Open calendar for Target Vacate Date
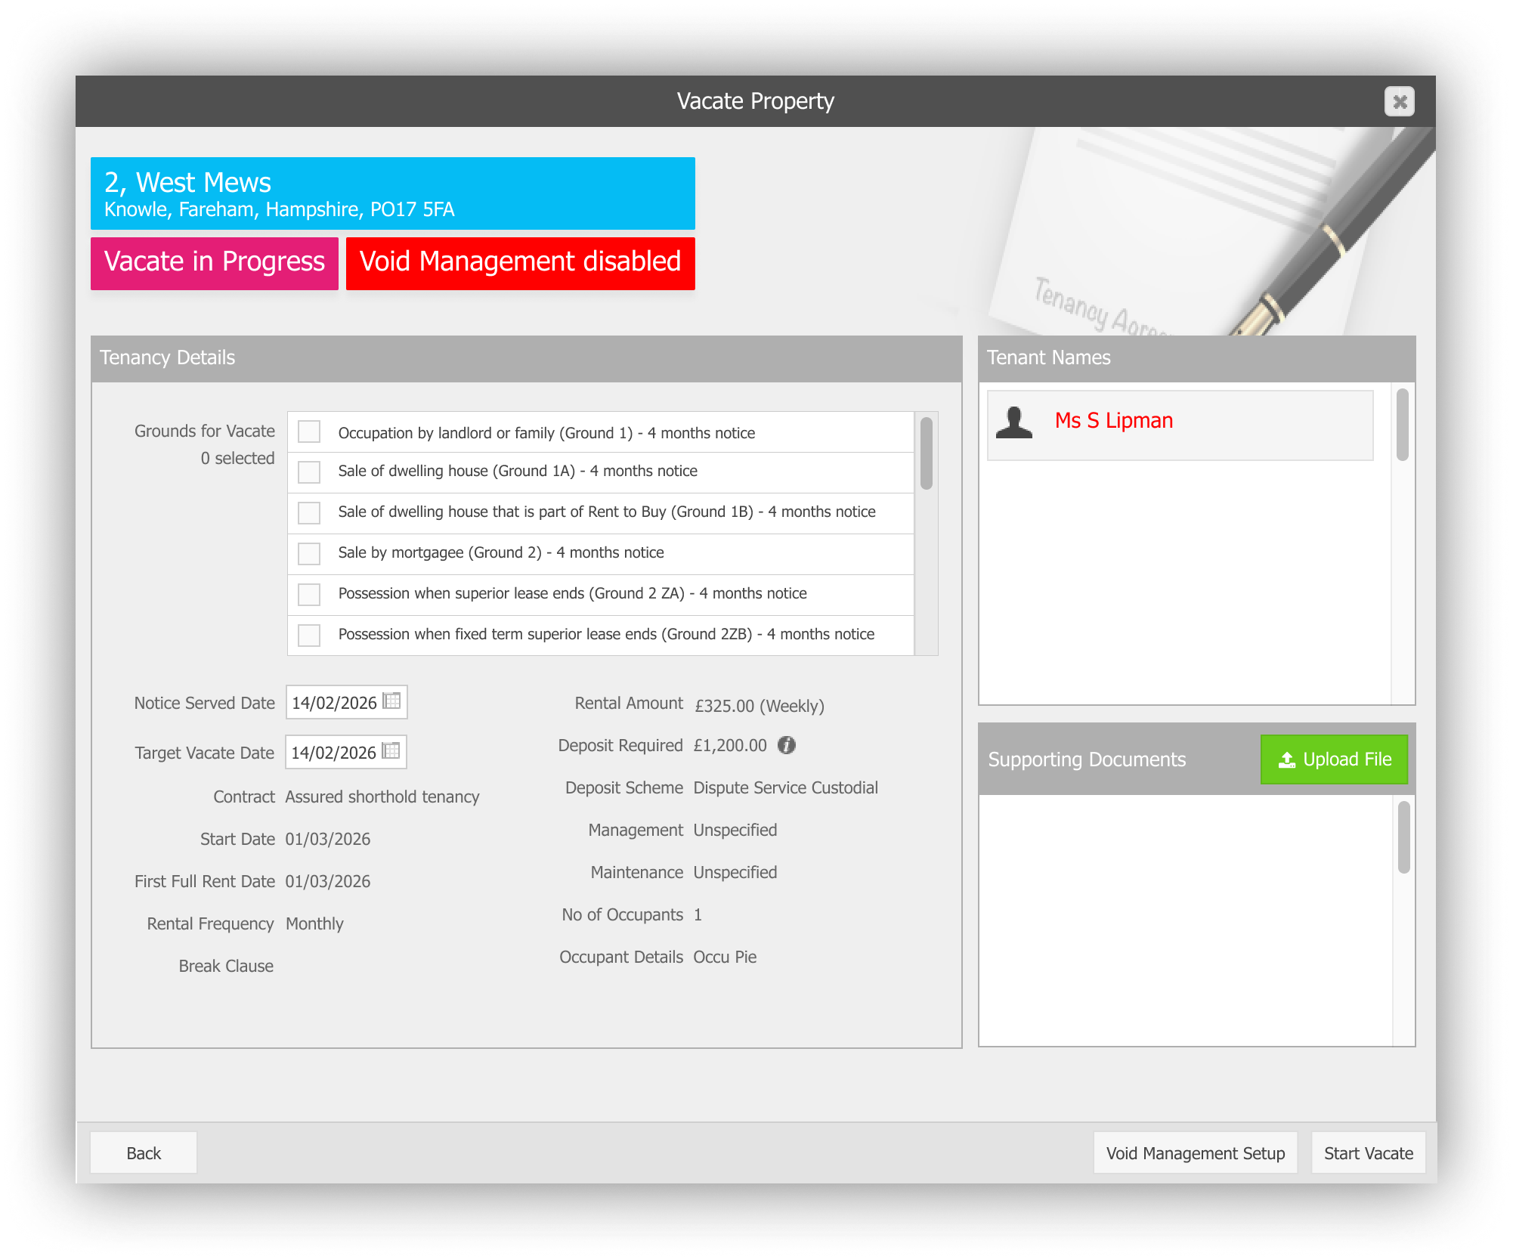1513x1259 pixels. 391,751
